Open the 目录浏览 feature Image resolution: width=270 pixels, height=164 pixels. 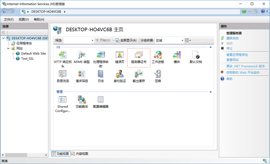(x=63, y=76)
